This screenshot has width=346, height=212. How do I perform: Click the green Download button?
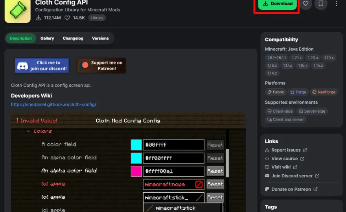[277, 4]
